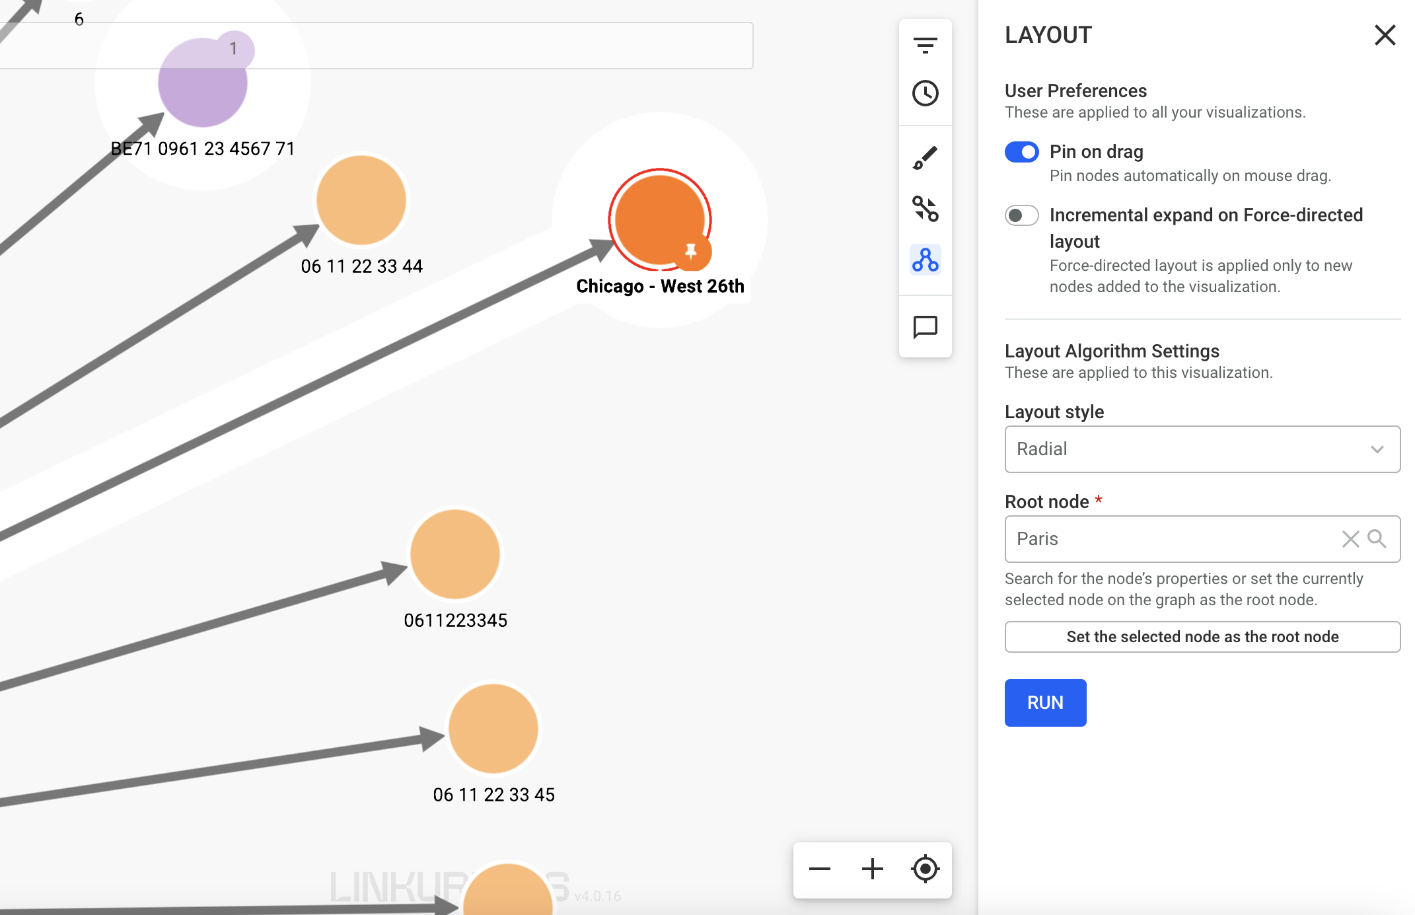Image resolution: width=1415 pixels, height=915 pixels.
Task: Click the edge grouping tool icon
Action: [x=925, y=209]
